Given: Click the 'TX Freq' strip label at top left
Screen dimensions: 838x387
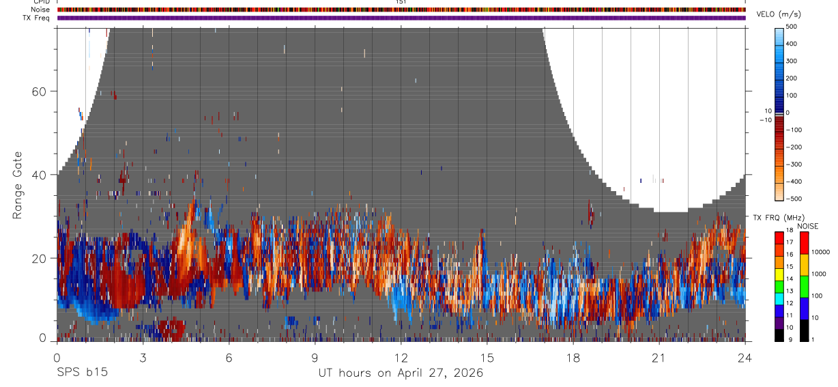Looking at the screenshot, I should (37, 18).
